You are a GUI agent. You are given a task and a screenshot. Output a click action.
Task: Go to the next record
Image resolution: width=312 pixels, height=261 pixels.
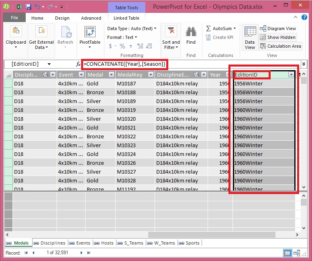tap(82, 253)
